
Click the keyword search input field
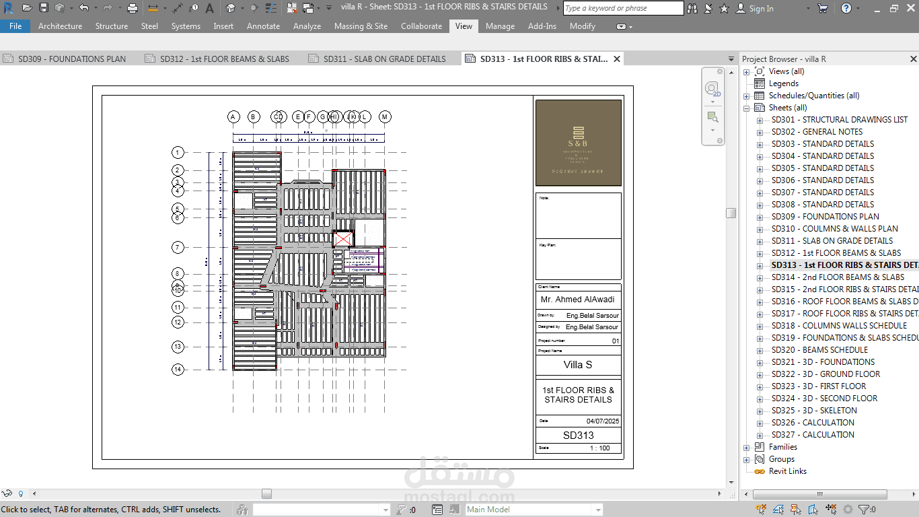pyautogui.click(x=623, y=8)
